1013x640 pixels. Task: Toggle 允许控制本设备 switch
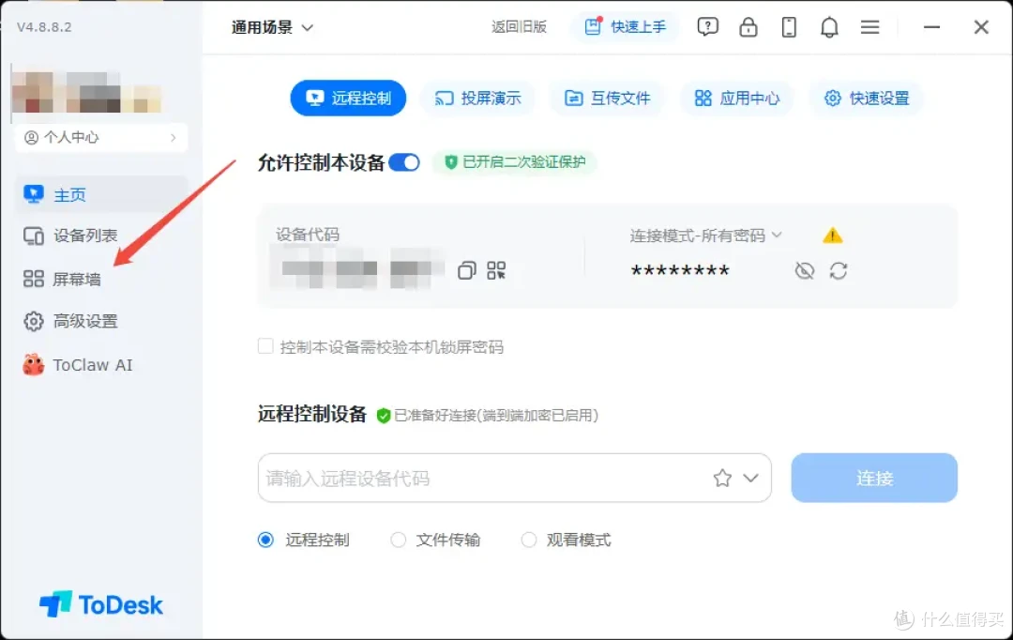point(404,162)
